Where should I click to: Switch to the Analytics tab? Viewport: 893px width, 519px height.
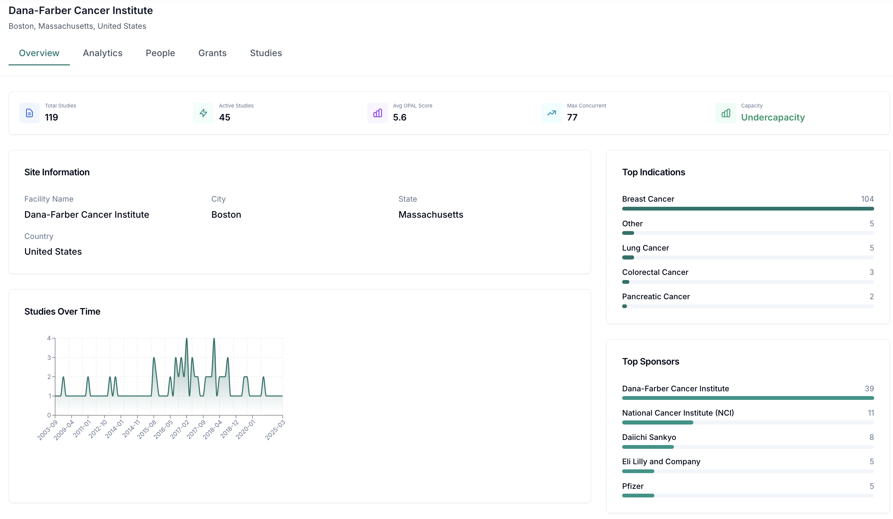(102, 53)
